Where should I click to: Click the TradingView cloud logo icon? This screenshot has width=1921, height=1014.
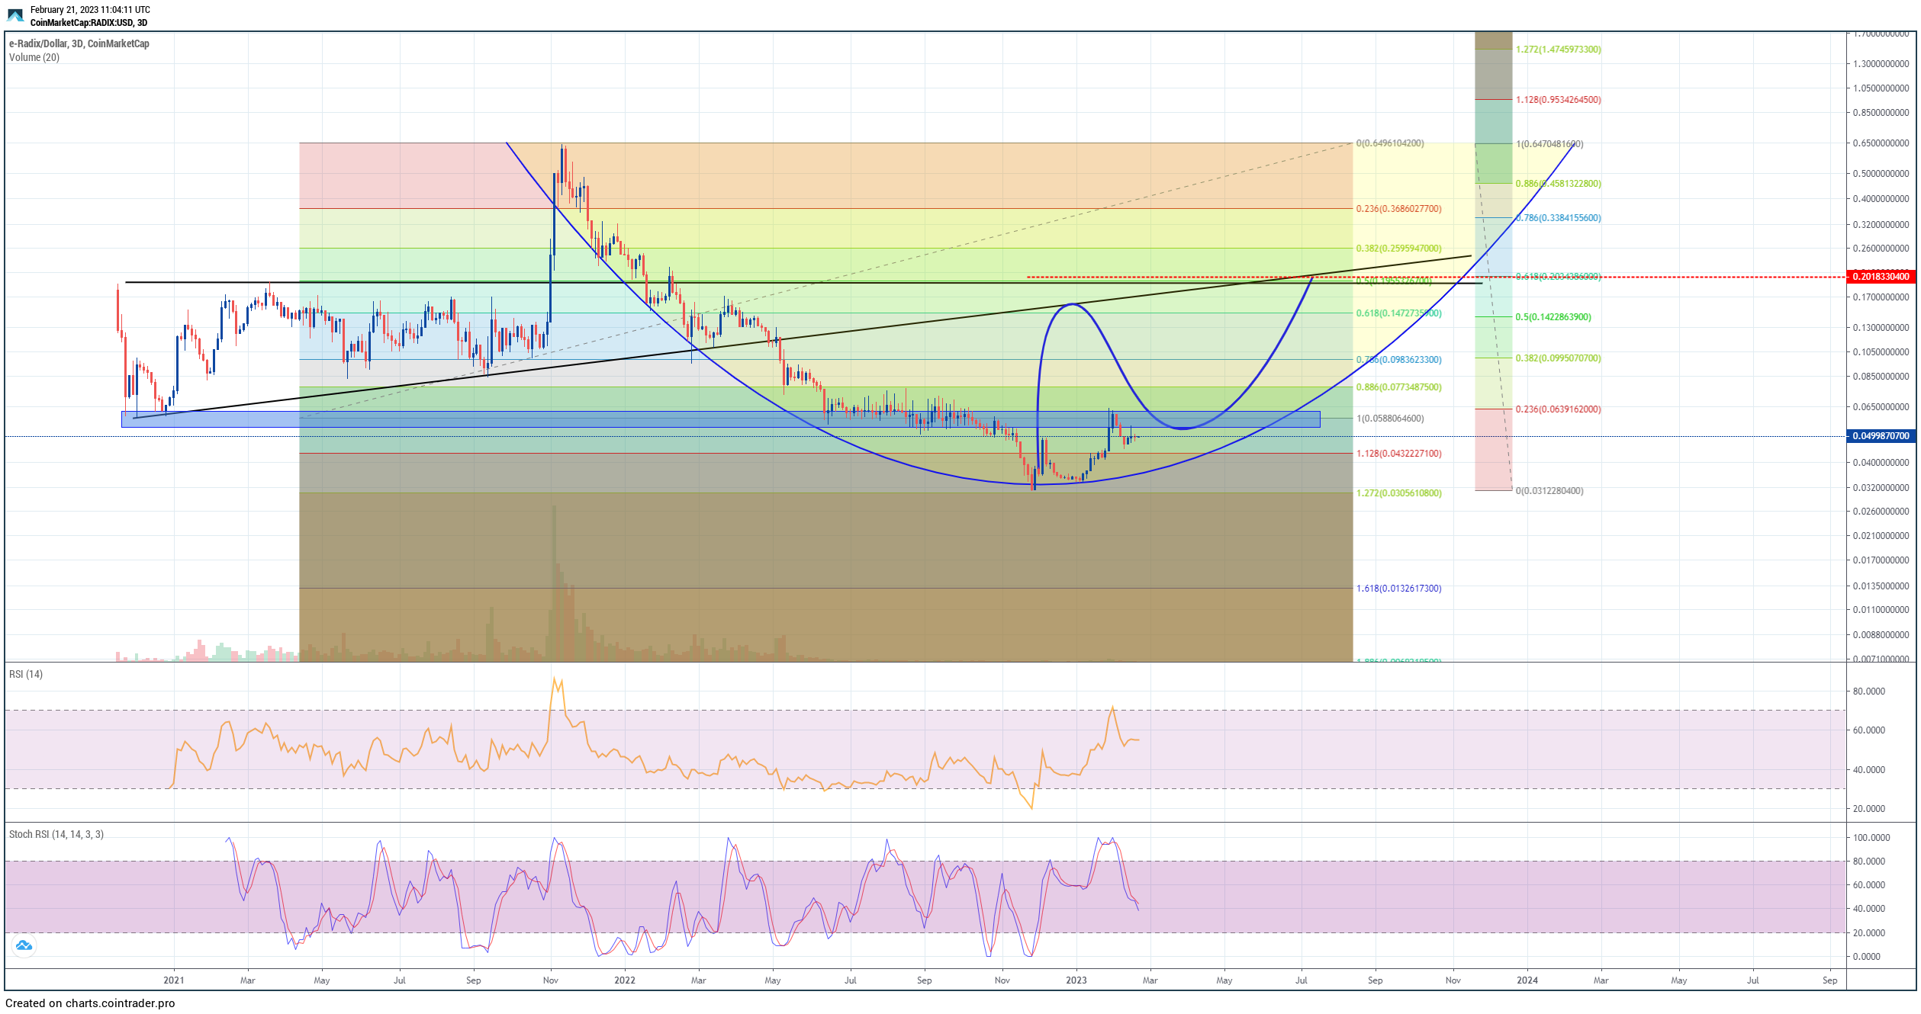point(24,946)
